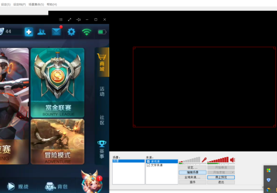The width and height of the screenshot is (277, 193).
Task: Toggle the 文字来源 source checkbox
Action: 148,165
